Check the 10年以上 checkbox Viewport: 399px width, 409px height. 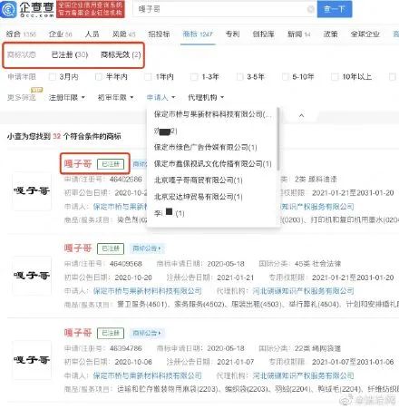coord(335,77)
